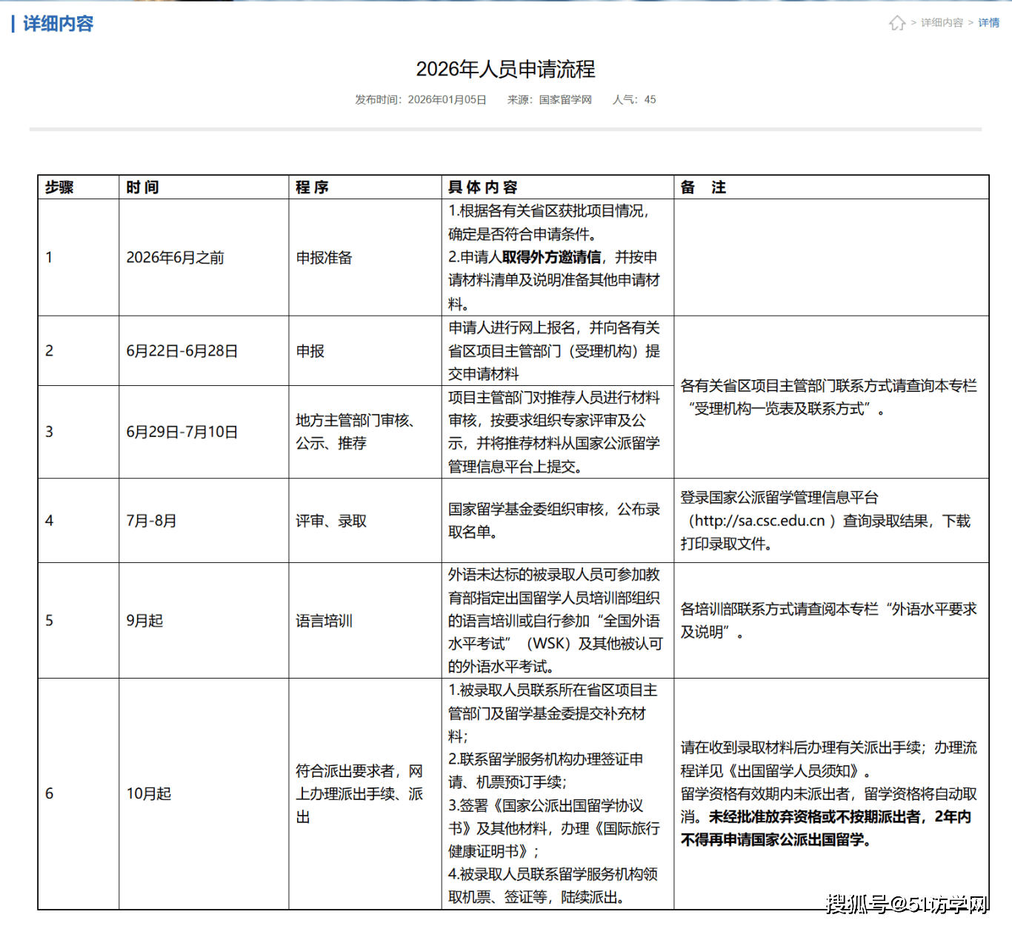Select the 程序 column header
The width and height of the screenshot is (1012, 926).
pyautogui.click(x=312, y=187)
